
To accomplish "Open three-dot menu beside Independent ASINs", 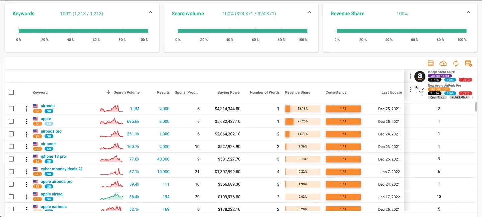I will pyautogui.click(x=411, y=76).
